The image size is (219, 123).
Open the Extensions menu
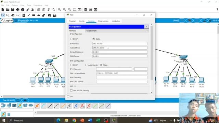(x=38, y=5)
